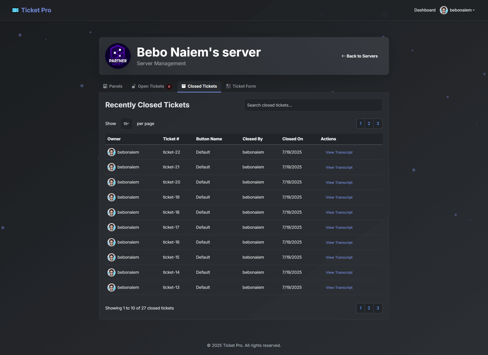View Transcript for ticket-19
The height and width of the screenshot is (355, 488).
[339, 198]
